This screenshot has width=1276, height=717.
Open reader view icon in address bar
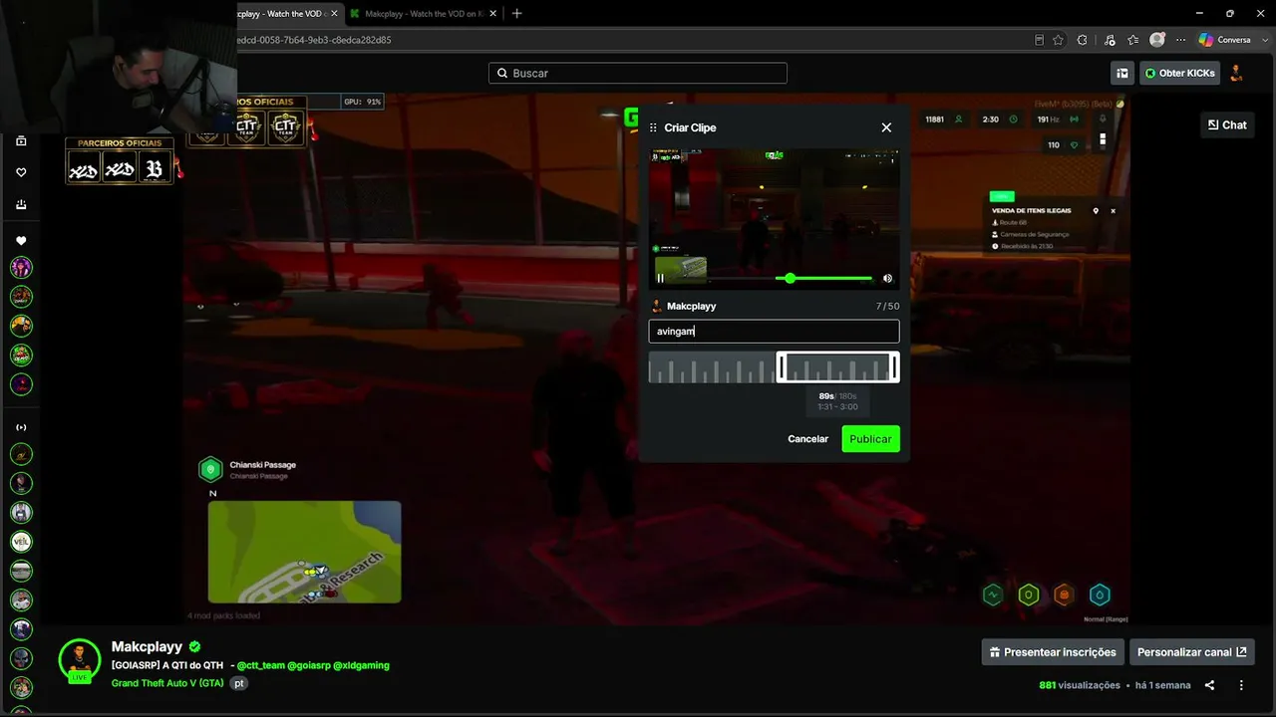click(x=1039, y=40)
